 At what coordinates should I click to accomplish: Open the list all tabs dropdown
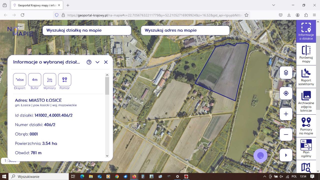click(273, 5)
